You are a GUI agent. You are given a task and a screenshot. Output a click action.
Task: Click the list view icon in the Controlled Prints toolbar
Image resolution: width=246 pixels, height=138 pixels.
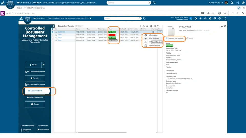[155, 26]
